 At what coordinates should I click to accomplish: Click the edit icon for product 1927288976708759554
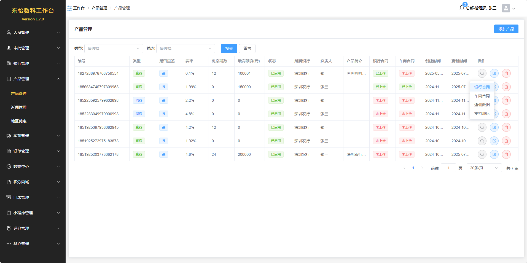pos(494,73)
